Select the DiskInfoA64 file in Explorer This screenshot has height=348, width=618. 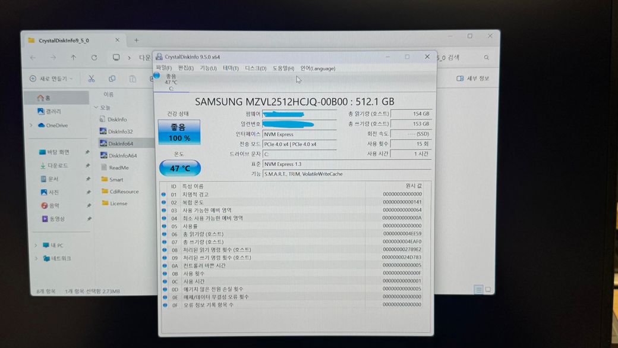(119, 155)
